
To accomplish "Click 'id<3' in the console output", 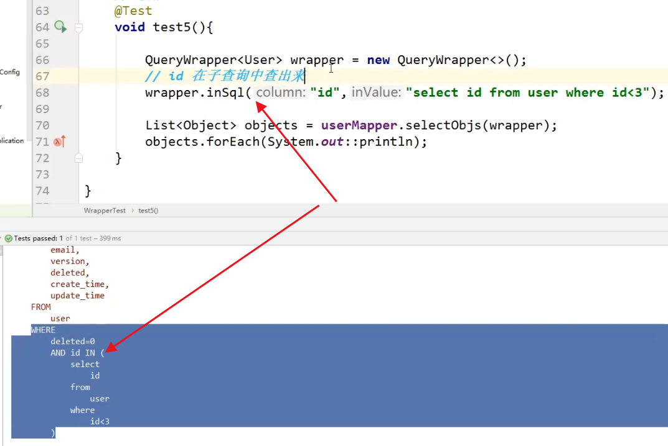I will (100, 421).
